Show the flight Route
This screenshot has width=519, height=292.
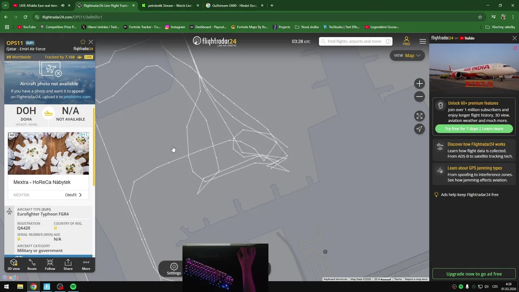(x=32, y=264)
